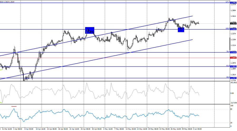Click the 29 May 08:00 time label
237x131 pixels.
point(187,129)
